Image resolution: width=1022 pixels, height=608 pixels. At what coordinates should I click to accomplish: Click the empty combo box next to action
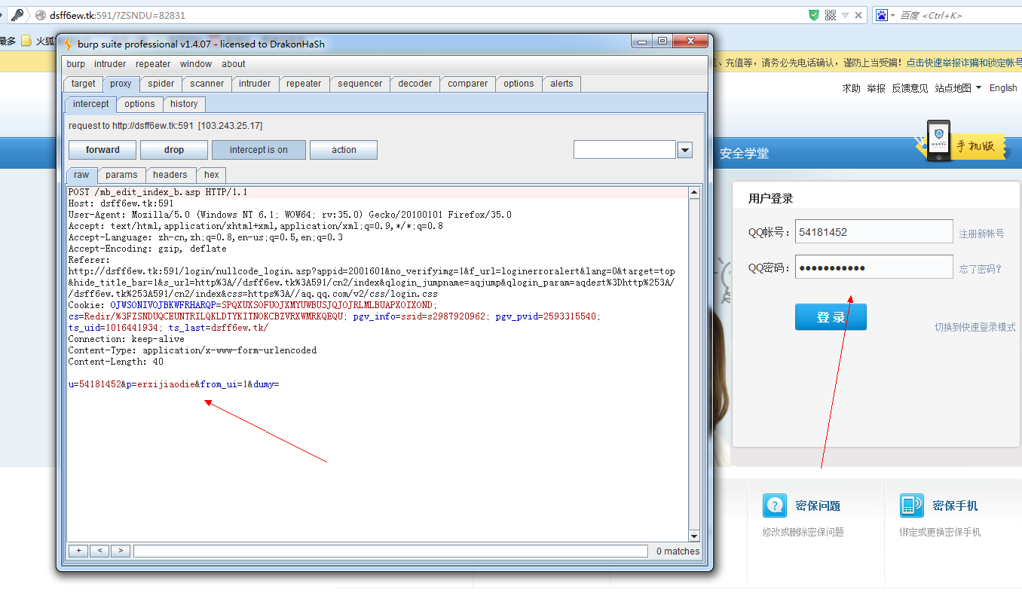[625, 150]
